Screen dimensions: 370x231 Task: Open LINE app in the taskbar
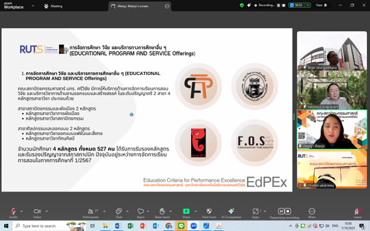click(181, 226)
